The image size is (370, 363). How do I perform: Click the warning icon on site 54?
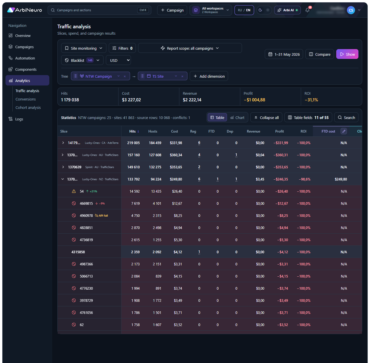(74, 191)
